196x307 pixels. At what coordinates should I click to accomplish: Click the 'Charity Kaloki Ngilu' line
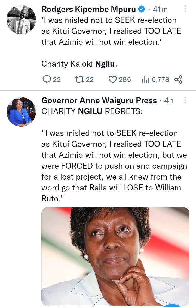79,64
